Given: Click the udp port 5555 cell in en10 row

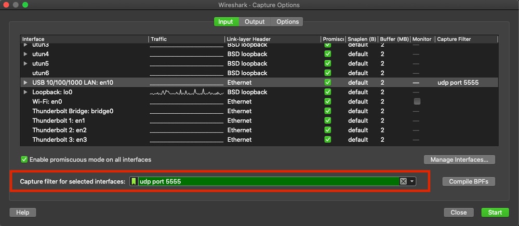Looking at the screenshot, I should click(458, 83).
